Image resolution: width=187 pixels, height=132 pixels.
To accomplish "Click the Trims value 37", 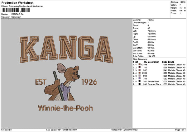I will coord(149,28).
